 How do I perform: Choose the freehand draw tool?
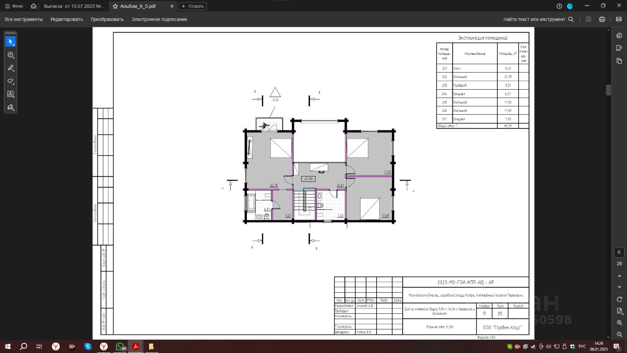pyautogui.click(x=10, y=81)
